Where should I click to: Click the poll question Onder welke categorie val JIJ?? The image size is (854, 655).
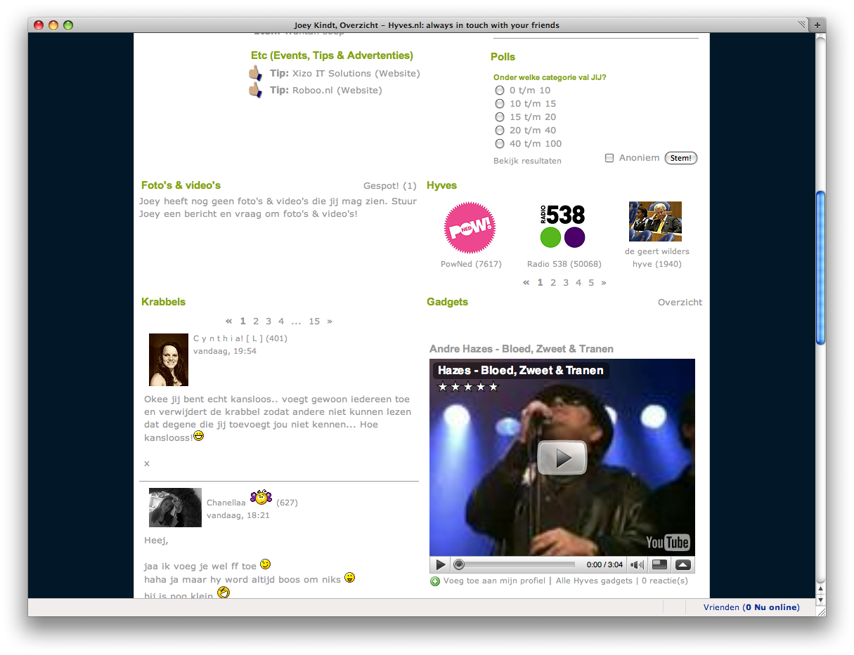pyautogui.click(x=550, y=77)
